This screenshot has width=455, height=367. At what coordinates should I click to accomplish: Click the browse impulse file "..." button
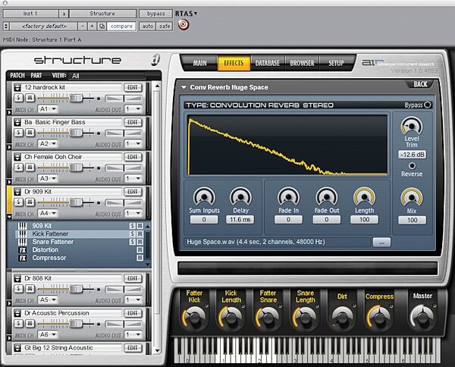pyautogui.click(x=381, y=243)
